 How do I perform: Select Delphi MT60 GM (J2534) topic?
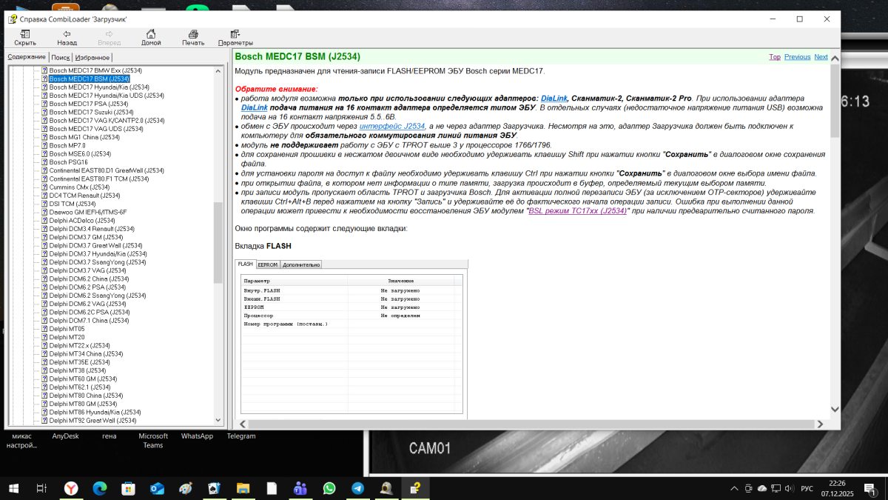[x=84, y=379]
